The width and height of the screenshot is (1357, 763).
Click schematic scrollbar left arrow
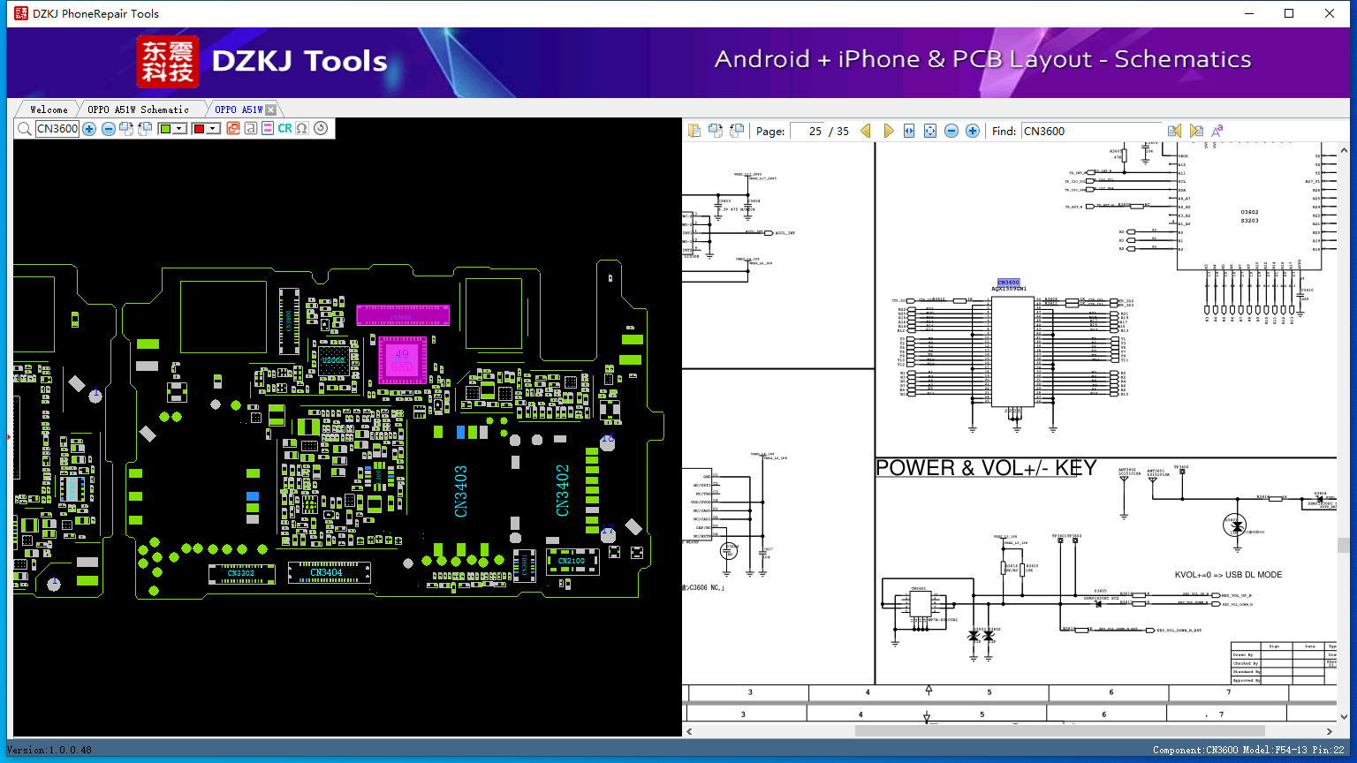point(689,731)
